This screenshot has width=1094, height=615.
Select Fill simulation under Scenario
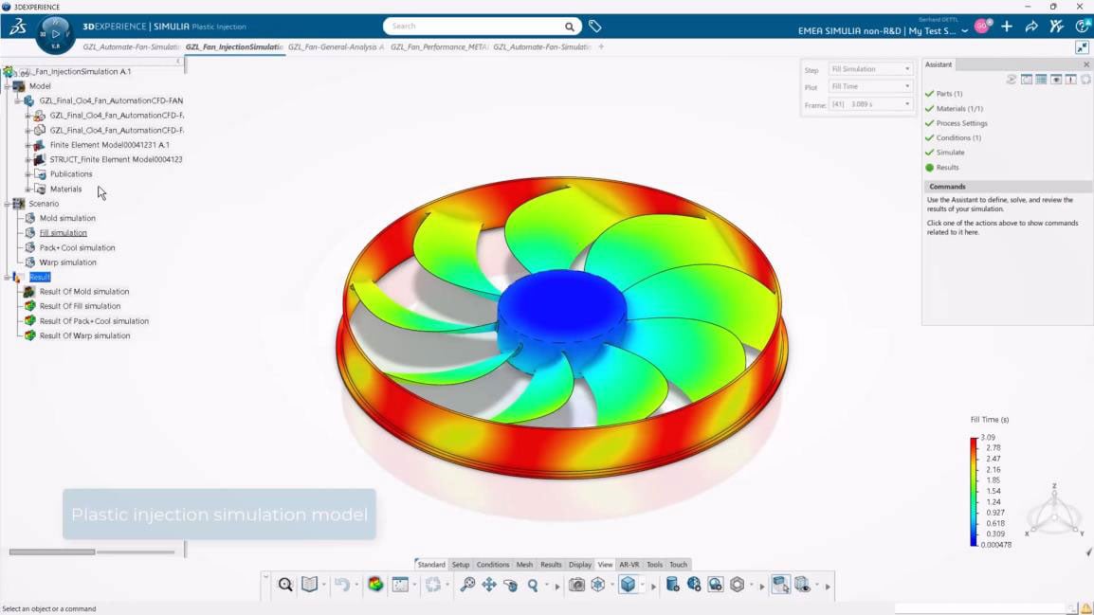point(64,232)
